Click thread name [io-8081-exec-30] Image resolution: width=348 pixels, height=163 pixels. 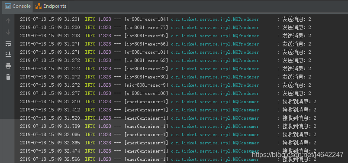click(x=146, y=77)
